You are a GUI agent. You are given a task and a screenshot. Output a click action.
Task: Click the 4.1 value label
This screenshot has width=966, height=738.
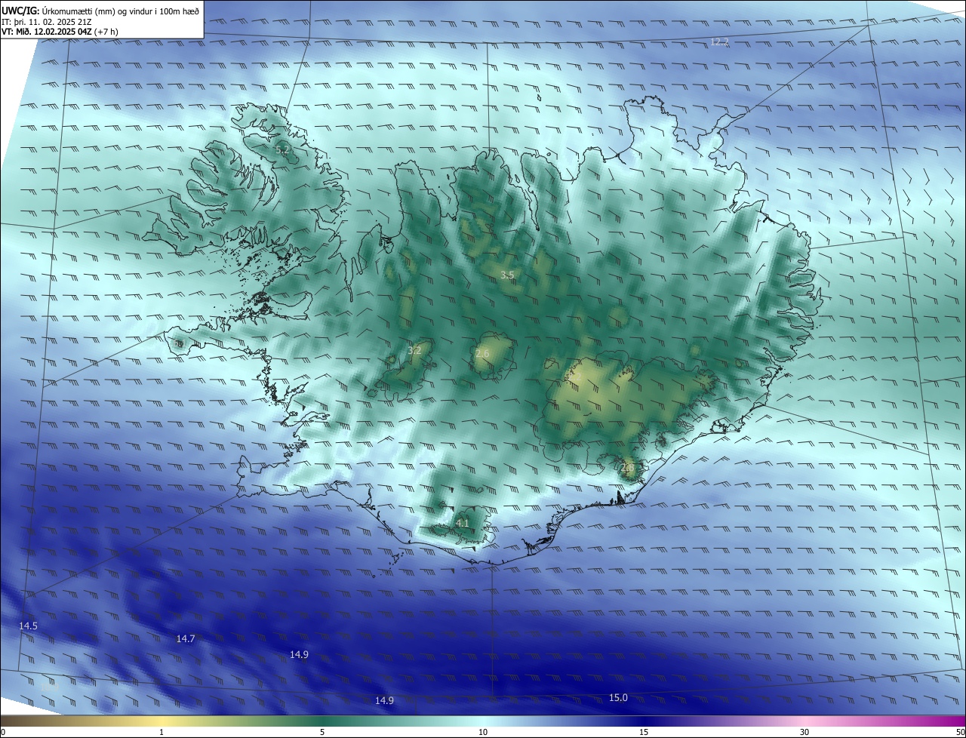point(463,523)
